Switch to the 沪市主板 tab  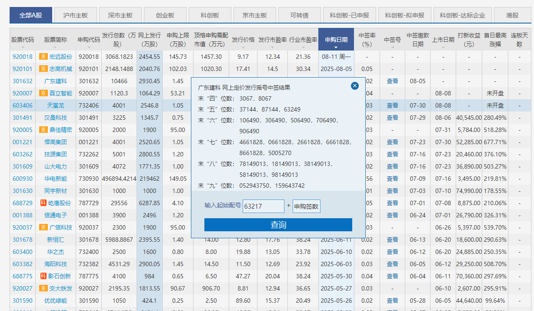[x=75, y=15]
